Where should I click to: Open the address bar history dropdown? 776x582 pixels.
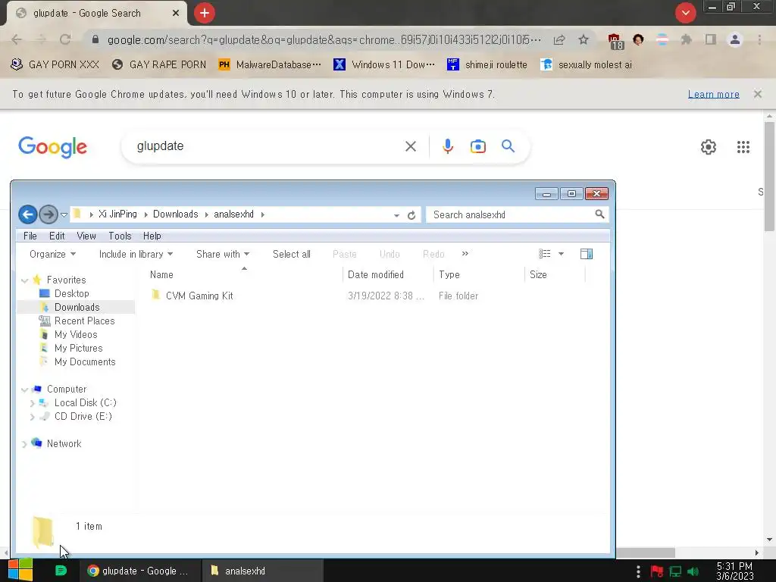click(x=396, y=214)
